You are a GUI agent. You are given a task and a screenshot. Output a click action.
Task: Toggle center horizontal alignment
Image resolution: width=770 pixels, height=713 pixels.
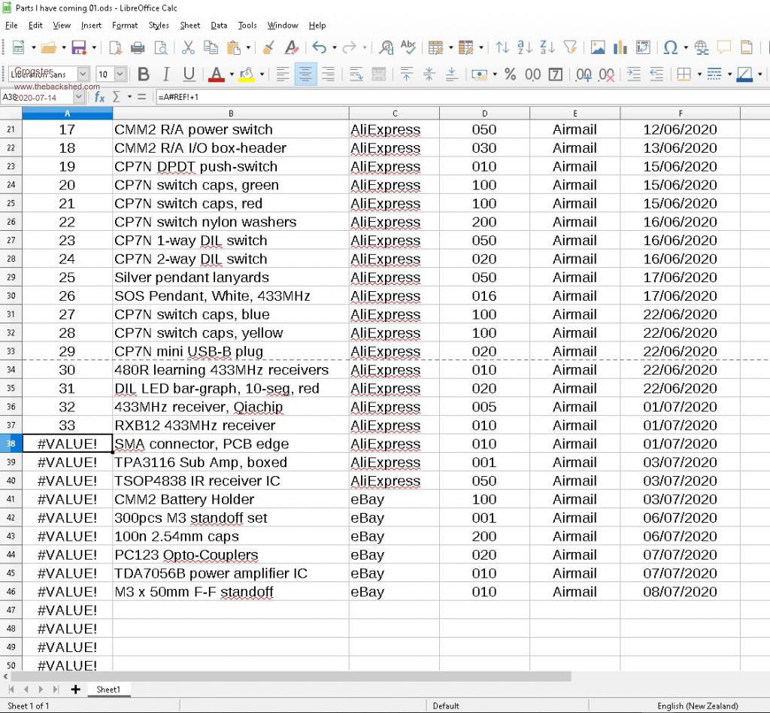click(x=305, y=74)
